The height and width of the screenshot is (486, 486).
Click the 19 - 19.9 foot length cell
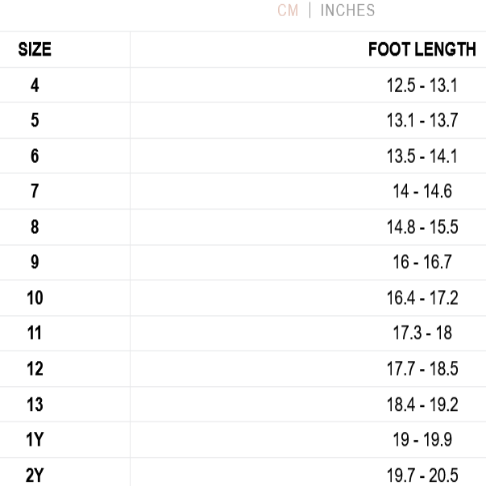pyautogui.click(x=422, y=440)
